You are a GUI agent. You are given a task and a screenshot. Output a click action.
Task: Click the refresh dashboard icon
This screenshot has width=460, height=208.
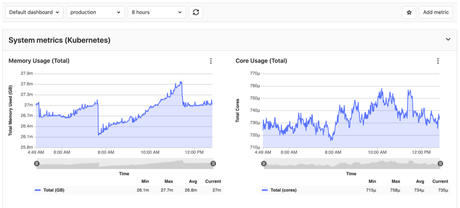[196, 12]
